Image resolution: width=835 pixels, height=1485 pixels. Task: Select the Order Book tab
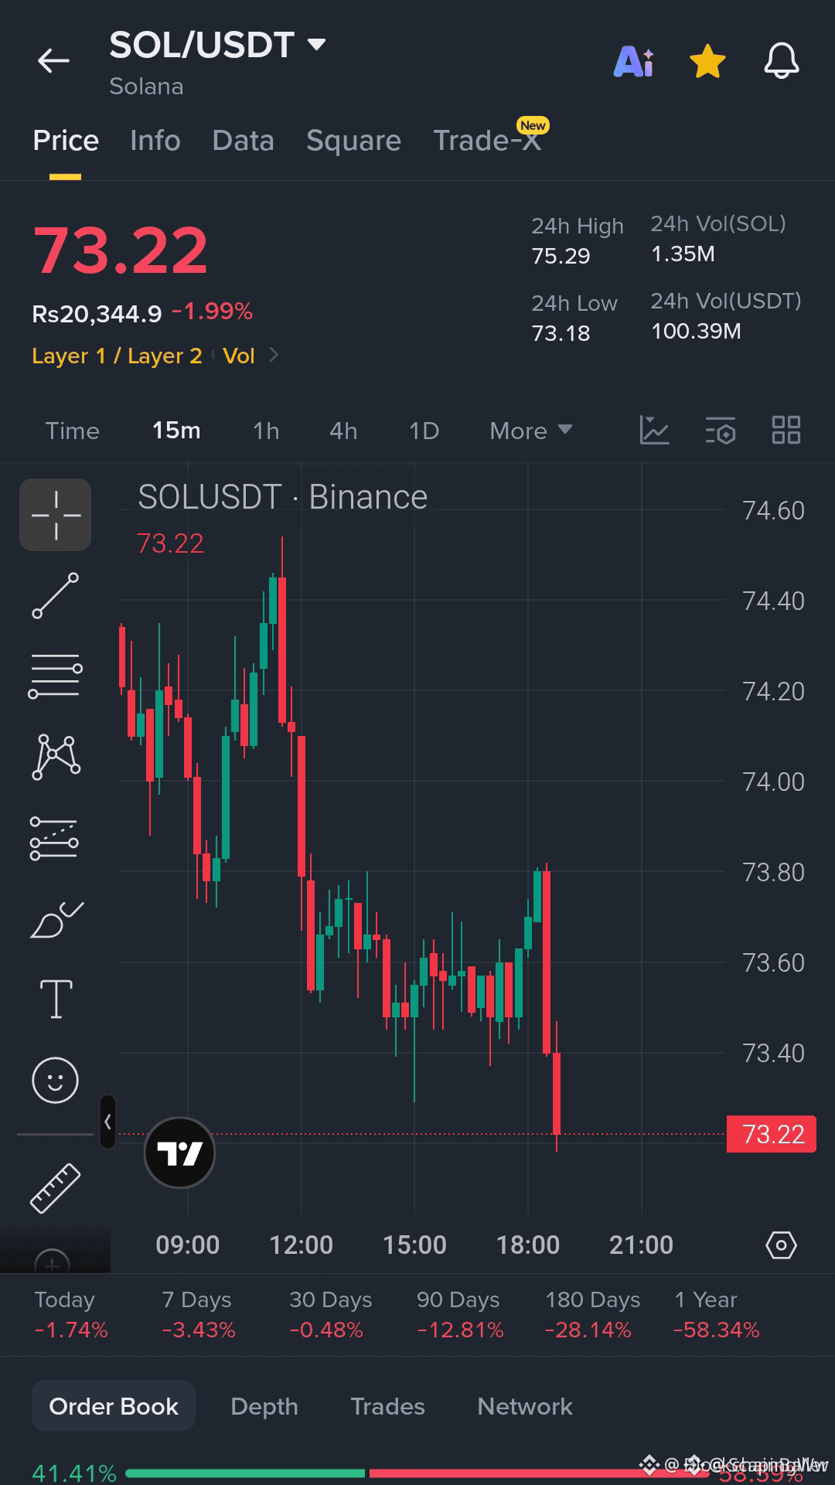pyautogui.click(x=114, y=1406)
